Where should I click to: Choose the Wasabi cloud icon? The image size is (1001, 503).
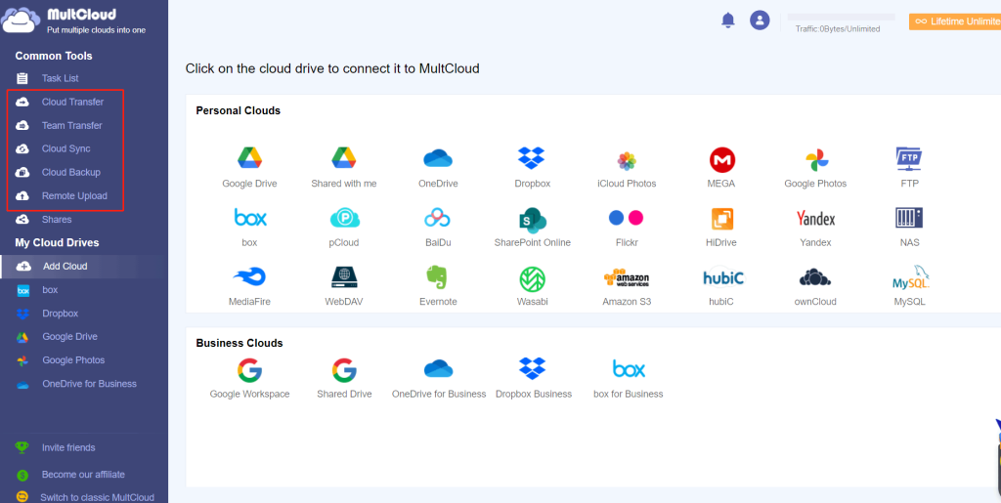[x=533, y=279]
